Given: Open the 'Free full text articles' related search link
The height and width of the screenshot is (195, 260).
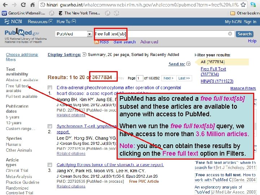Looking at the screenshot, I should pos(225,165).
